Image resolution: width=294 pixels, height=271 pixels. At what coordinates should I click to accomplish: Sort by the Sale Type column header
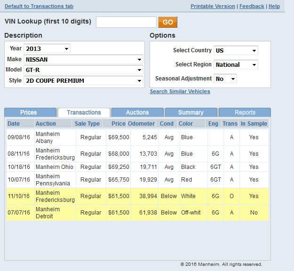87,124
